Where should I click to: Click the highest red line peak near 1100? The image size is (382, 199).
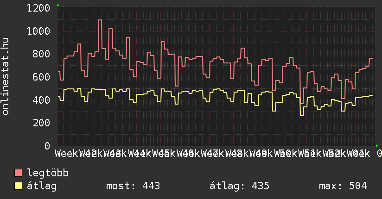click(100, 20)
